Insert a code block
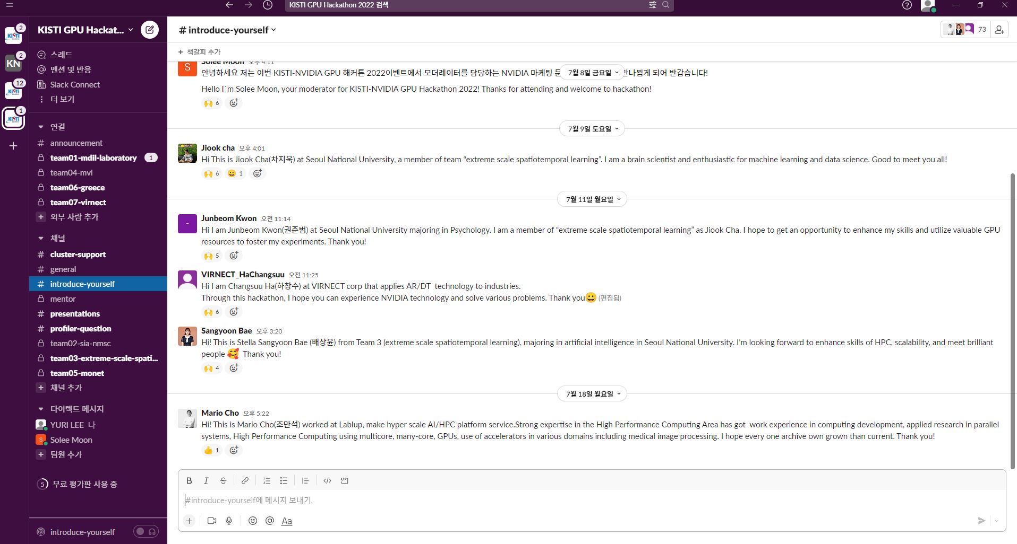This screenshot has width=1017, height=544. [344, 480]
